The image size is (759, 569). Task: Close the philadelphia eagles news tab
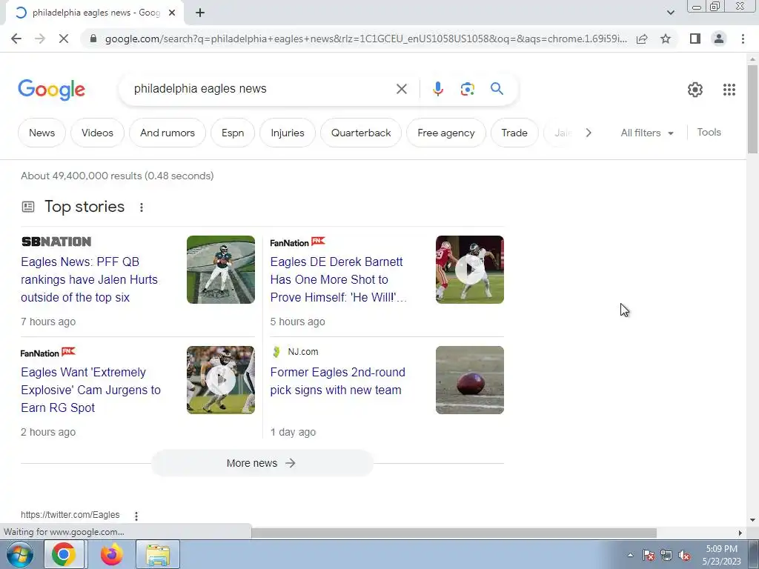[x=171, y=13]
